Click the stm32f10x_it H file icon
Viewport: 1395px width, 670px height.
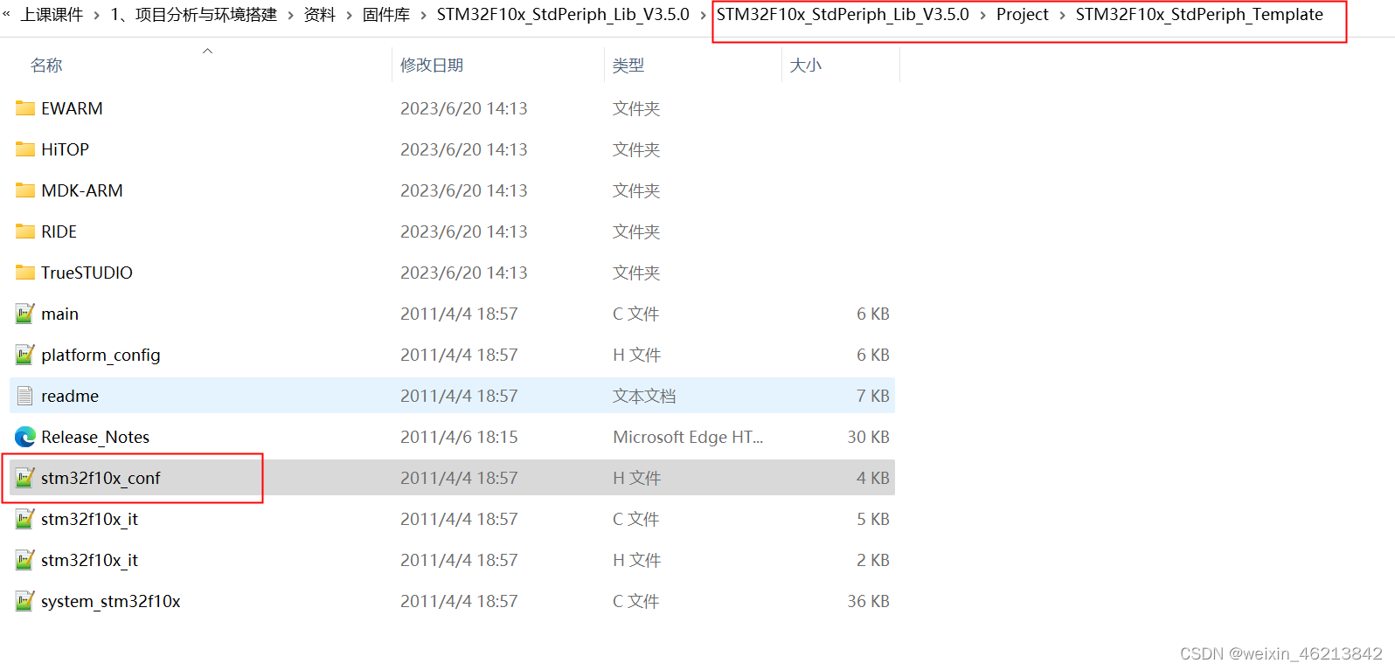pyautogui.click(x=25, y=560)
